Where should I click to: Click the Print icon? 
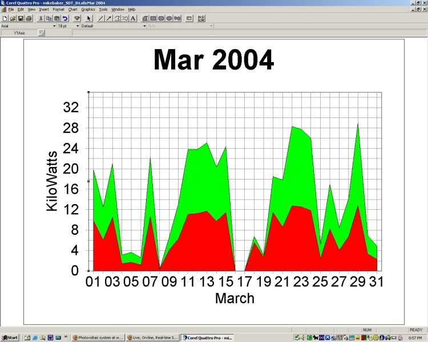pos(29,18)
